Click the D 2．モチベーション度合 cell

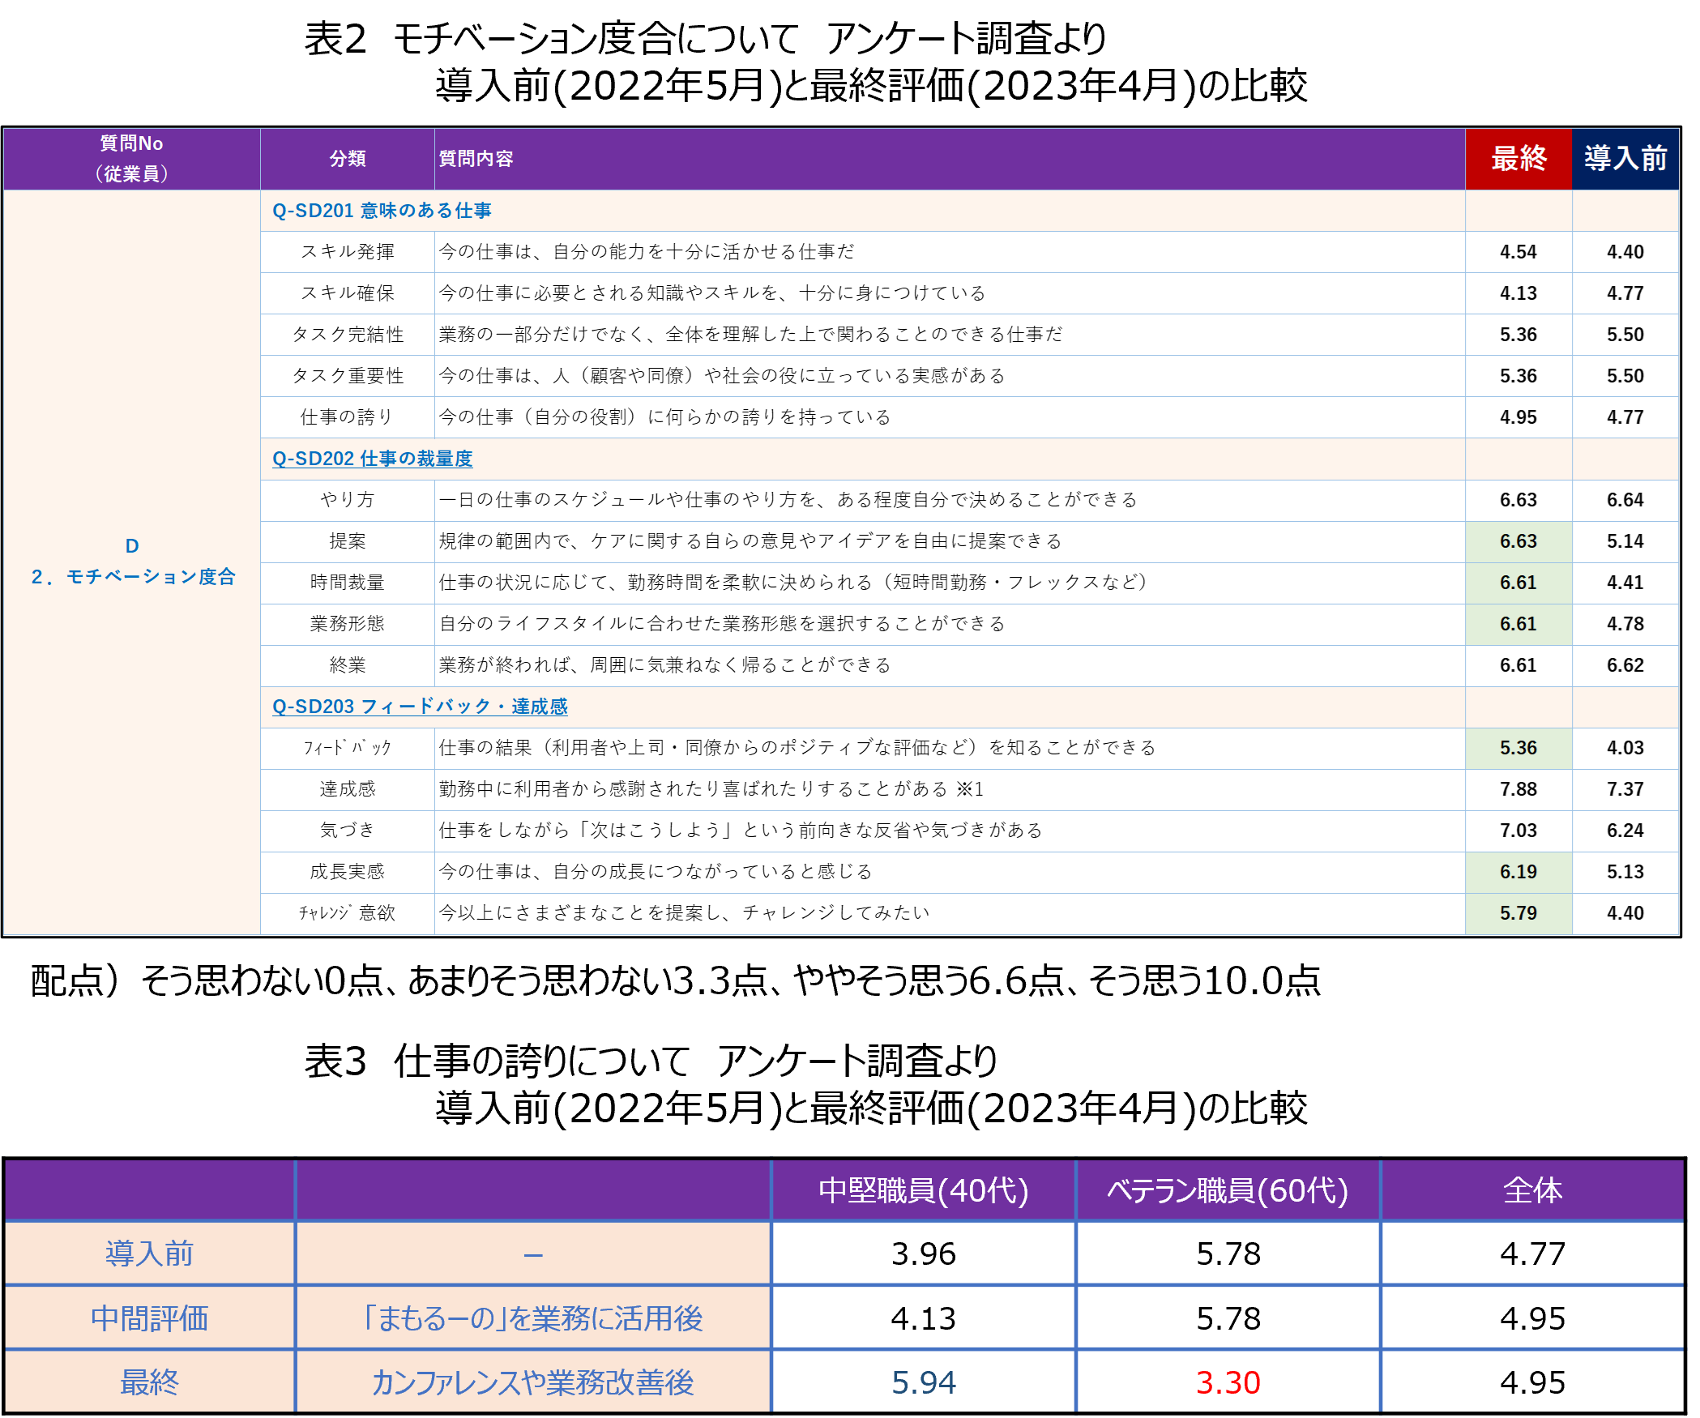point(132,562)
